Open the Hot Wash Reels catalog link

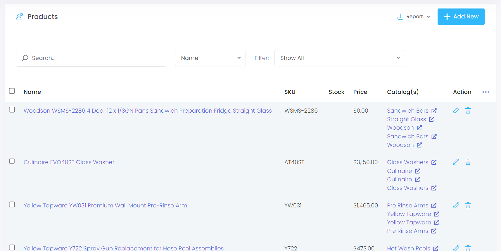click(409, 248)
